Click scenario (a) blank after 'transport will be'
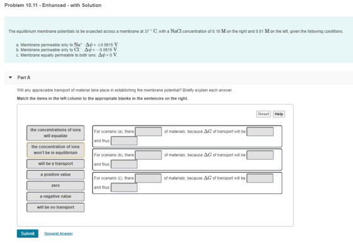 pos(260,132)
